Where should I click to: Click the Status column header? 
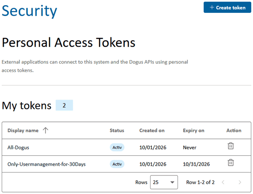click(117, 130)
